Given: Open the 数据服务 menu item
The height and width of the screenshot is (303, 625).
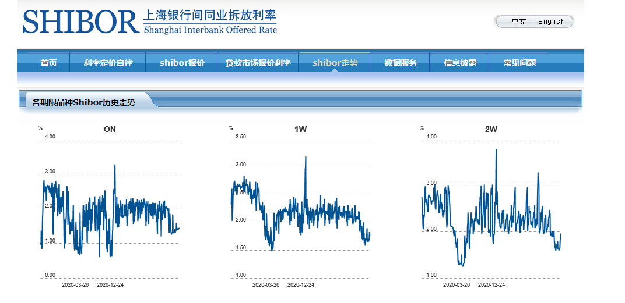Looking at the screenshot, I should tap(400, 63).
